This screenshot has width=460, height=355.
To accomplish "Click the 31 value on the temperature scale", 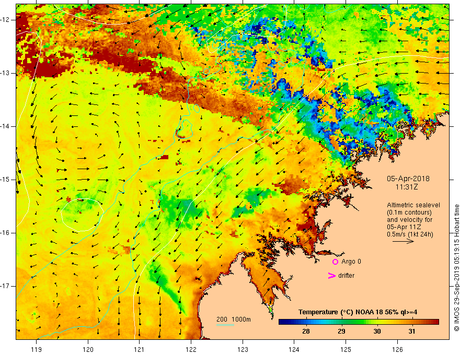I will pyautogui.click(x=412, y=332).
